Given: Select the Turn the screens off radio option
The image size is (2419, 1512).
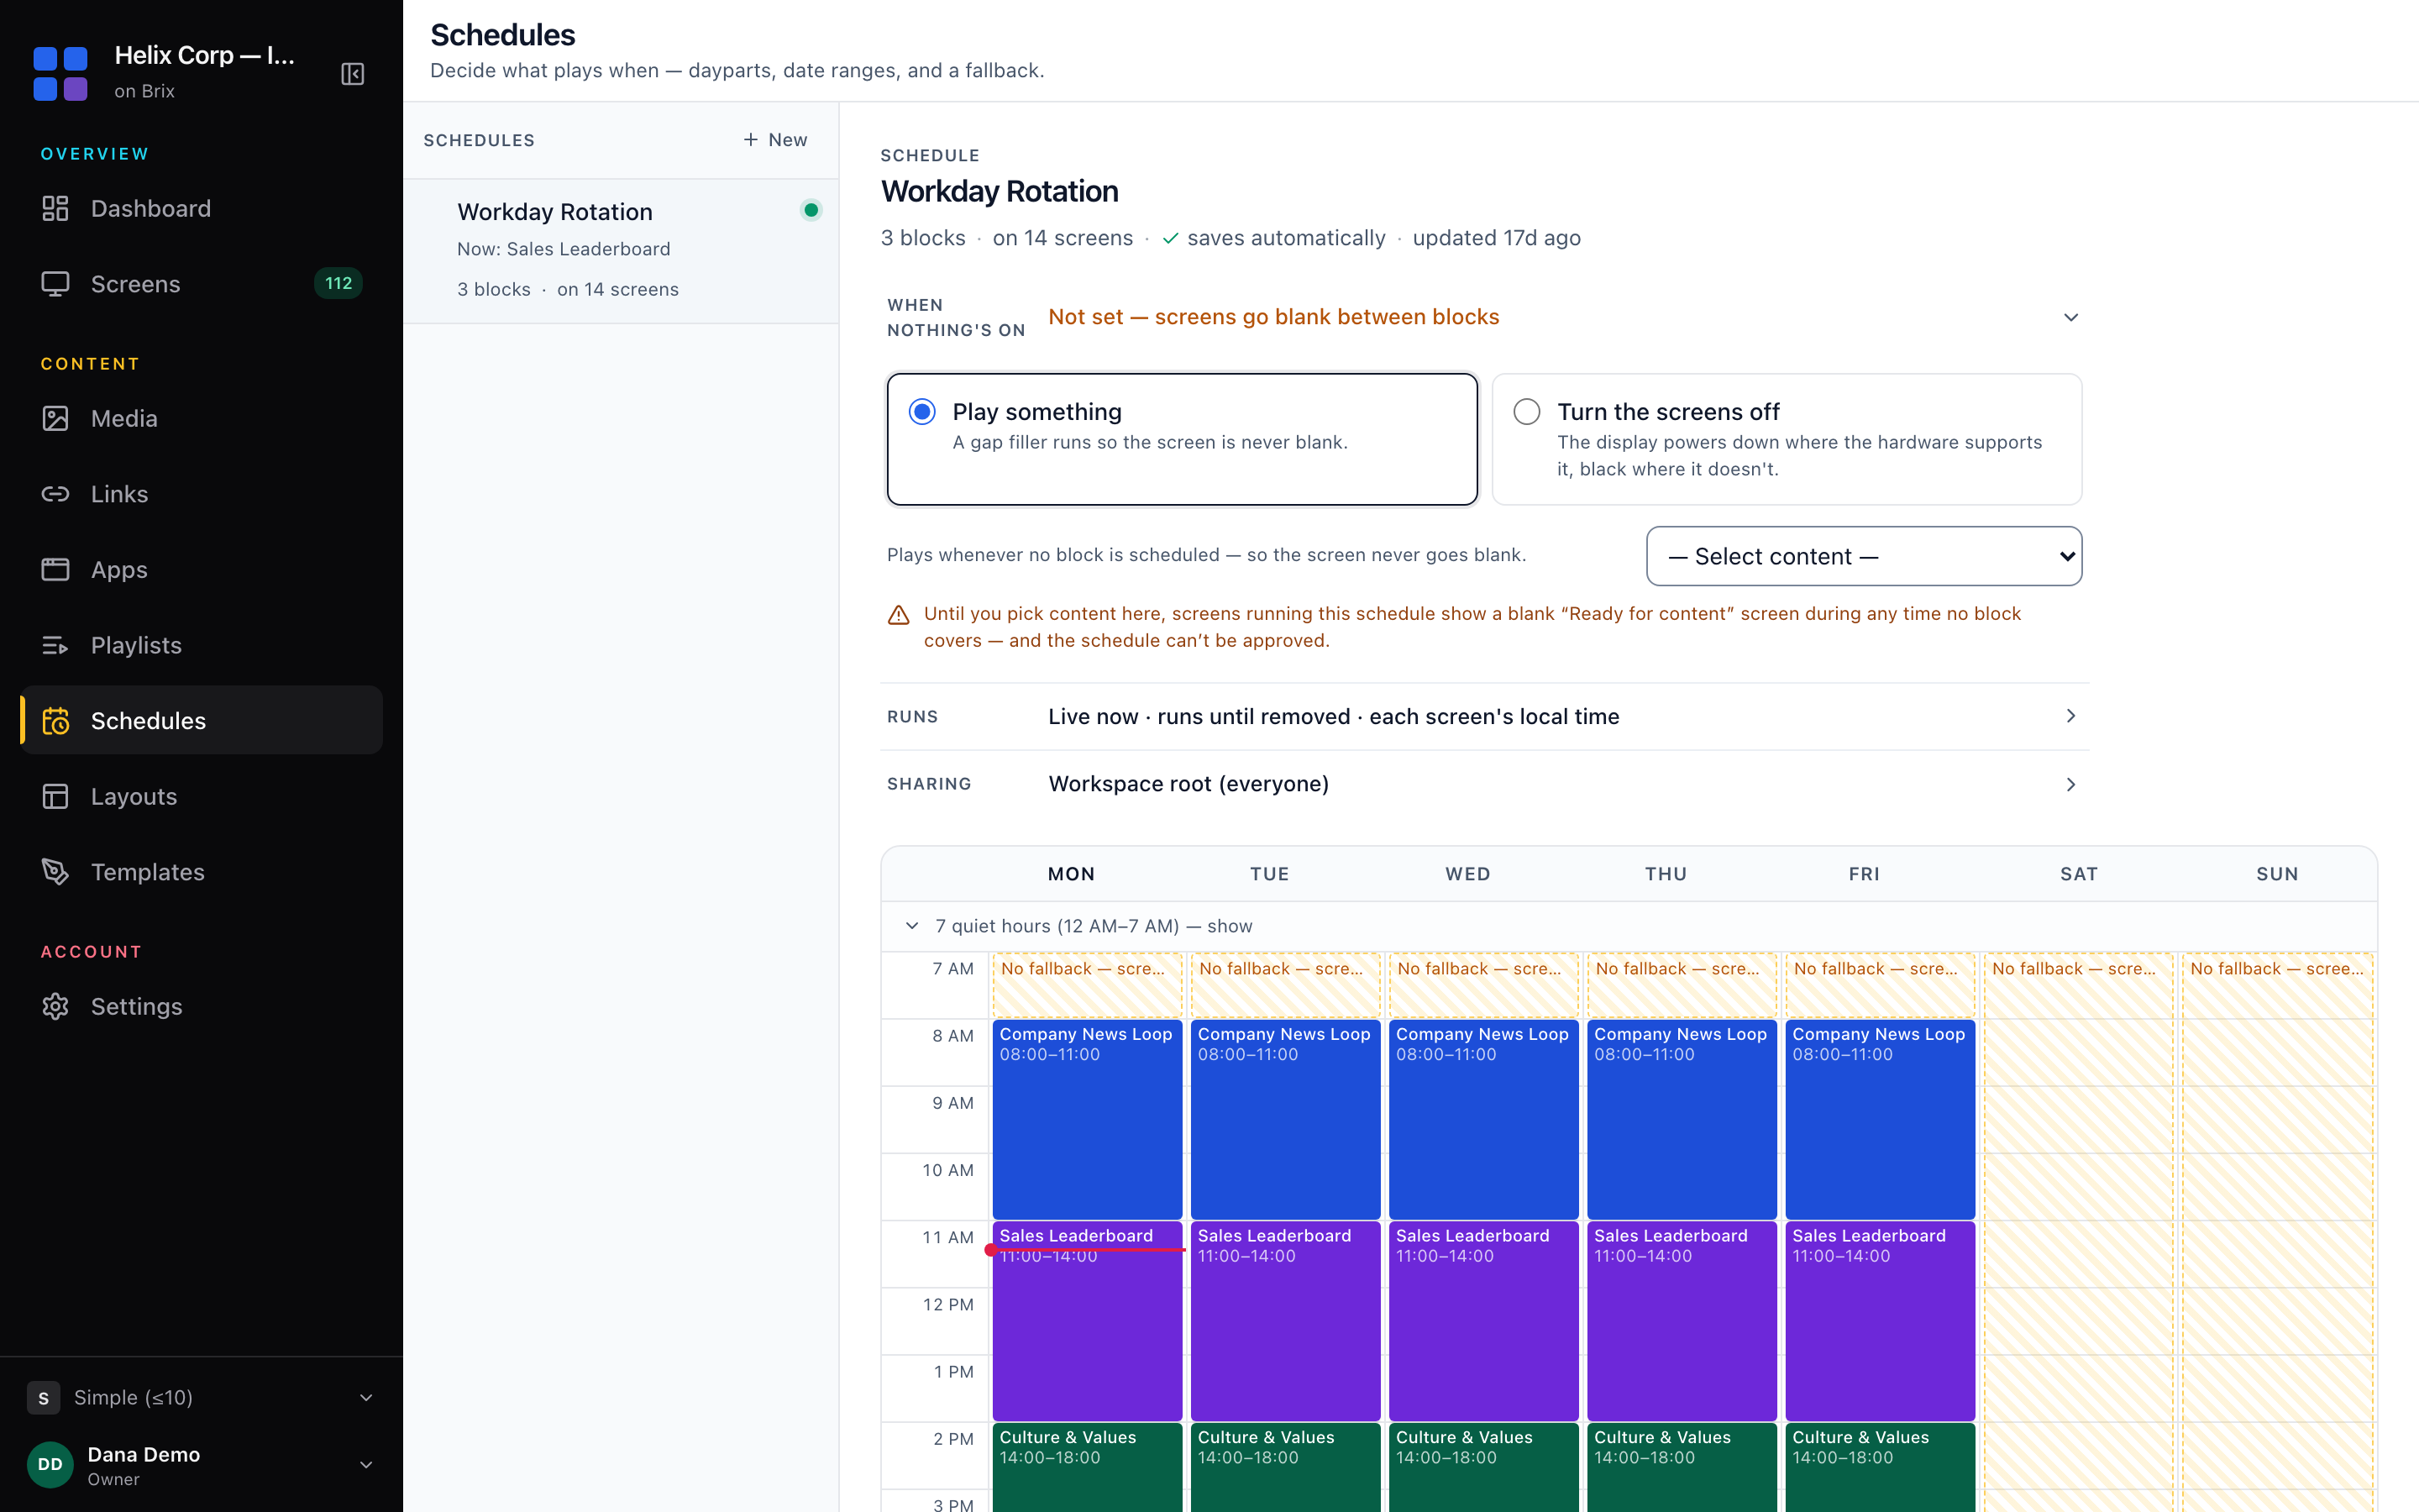Looking at the screenshot, I should pyautogui.click(x=1526, y=412).
